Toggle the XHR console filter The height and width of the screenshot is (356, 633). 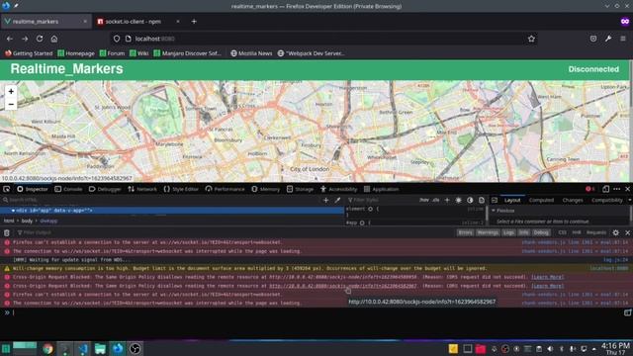[x=577, y=232]
